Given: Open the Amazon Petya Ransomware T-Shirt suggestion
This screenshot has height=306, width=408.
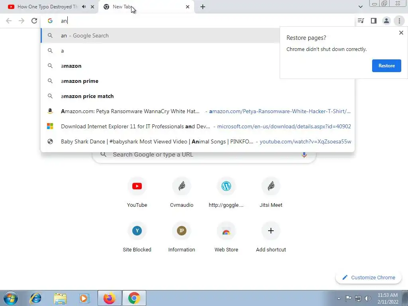Looking at the screenshot, I should (x=198, y=111).
